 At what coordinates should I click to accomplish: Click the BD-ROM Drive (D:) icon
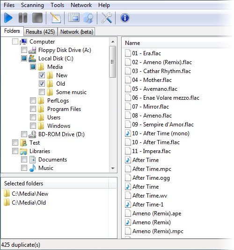pos(32,134)
